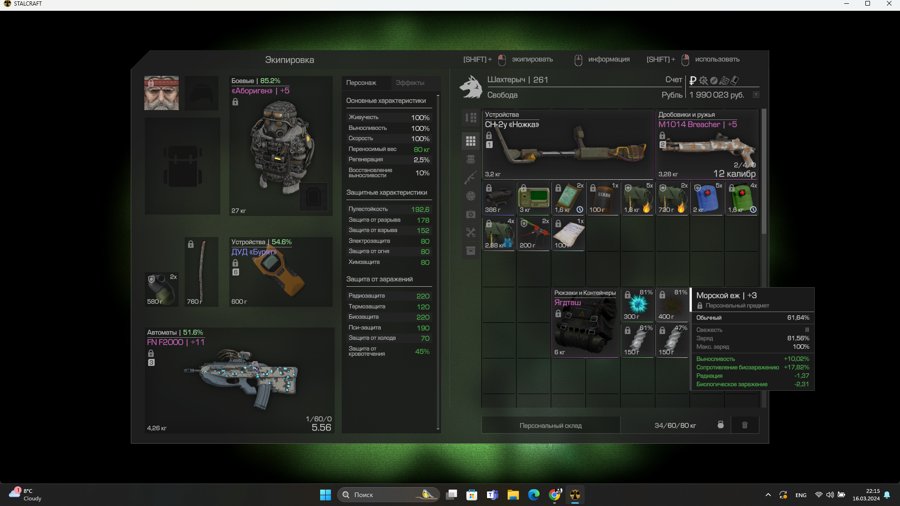
Task: Click the Персональный склад button
Action: point(551,425)
